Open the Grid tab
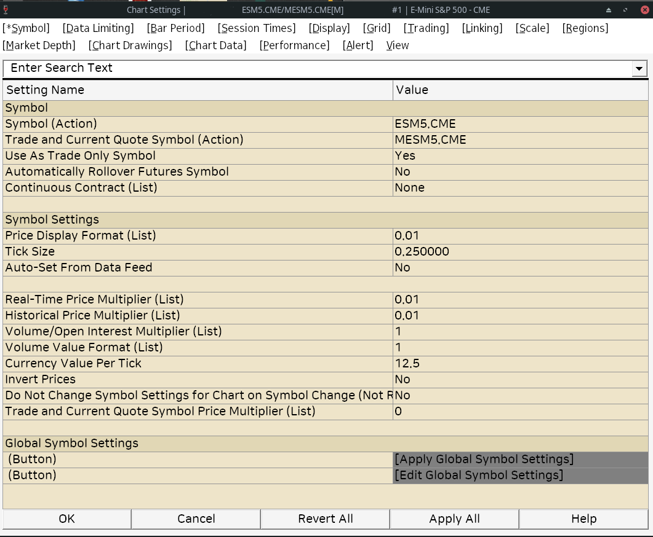Screen dimensions: 653x537 pos(377,28)
